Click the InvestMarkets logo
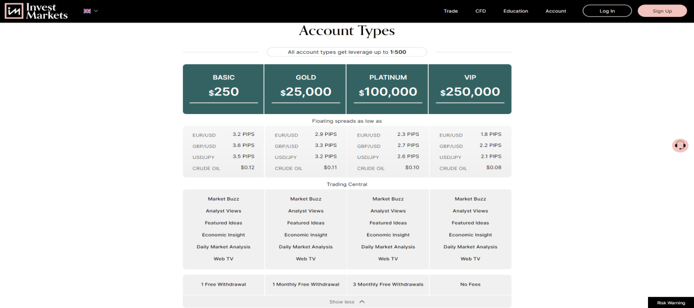The image size is (694, 308). [x=37, y=11]
